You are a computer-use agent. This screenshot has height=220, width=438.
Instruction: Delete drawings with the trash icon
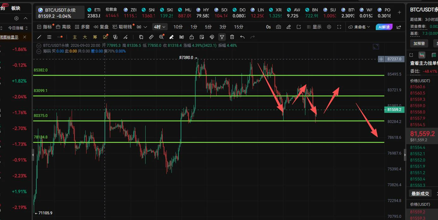point(232,37)
